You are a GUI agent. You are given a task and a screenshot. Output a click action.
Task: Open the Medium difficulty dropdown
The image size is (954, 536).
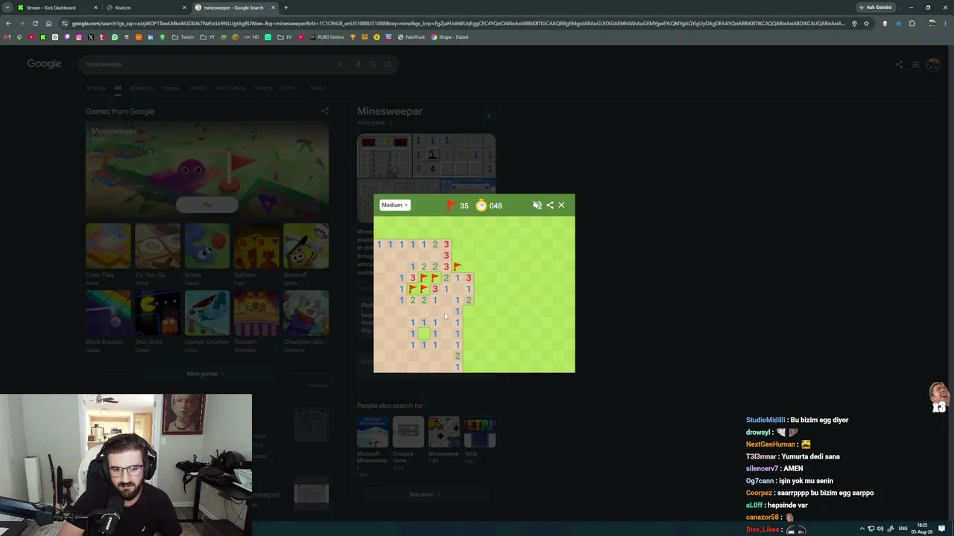394,205
